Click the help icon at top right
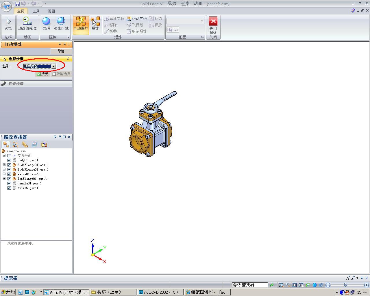The height and width of the screenshot is (296, 370). (x=353, y=11)
